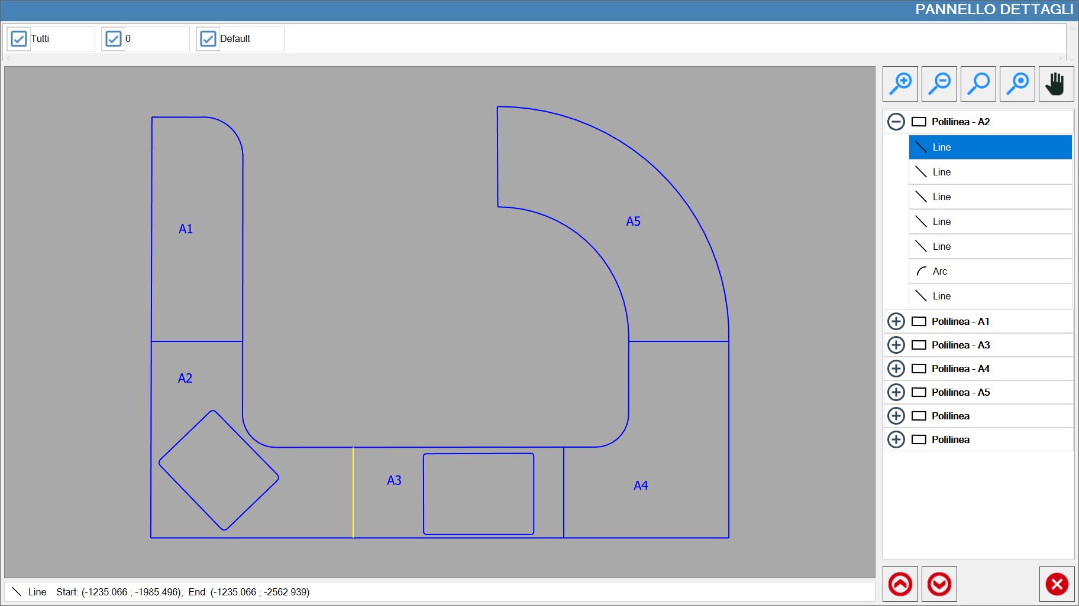
Task: Click the red down arrow button
Action: click(939, 585)
